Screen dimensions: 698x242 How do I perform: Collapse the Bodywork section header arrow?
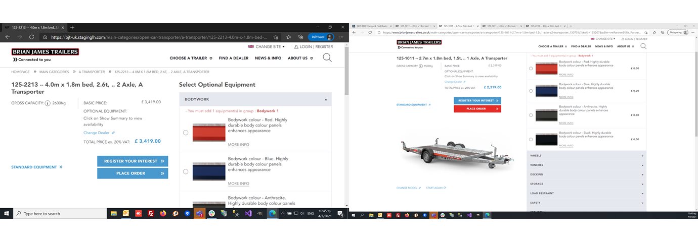click(325, 99)
